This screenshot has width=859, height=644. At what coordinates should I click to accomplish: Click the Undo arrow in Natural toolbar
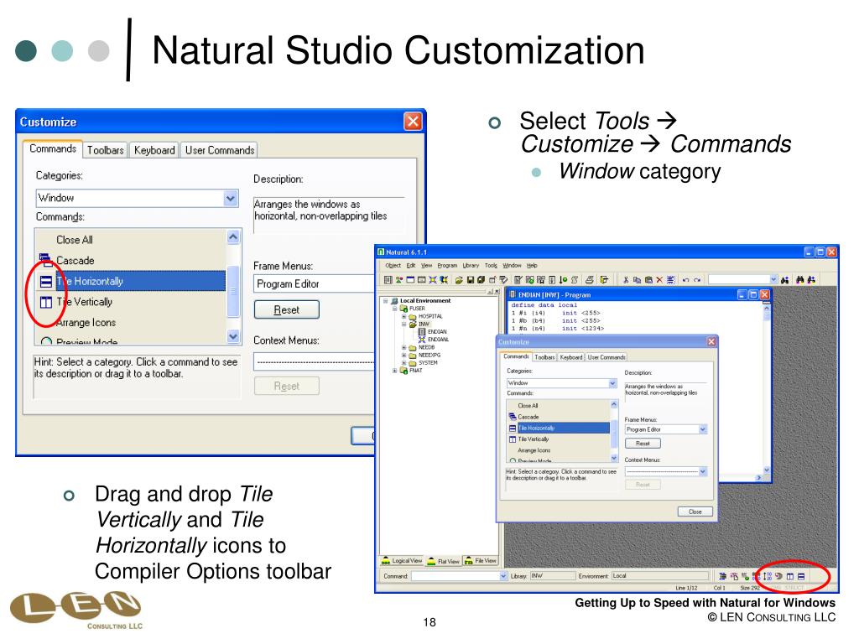(685, 280)
